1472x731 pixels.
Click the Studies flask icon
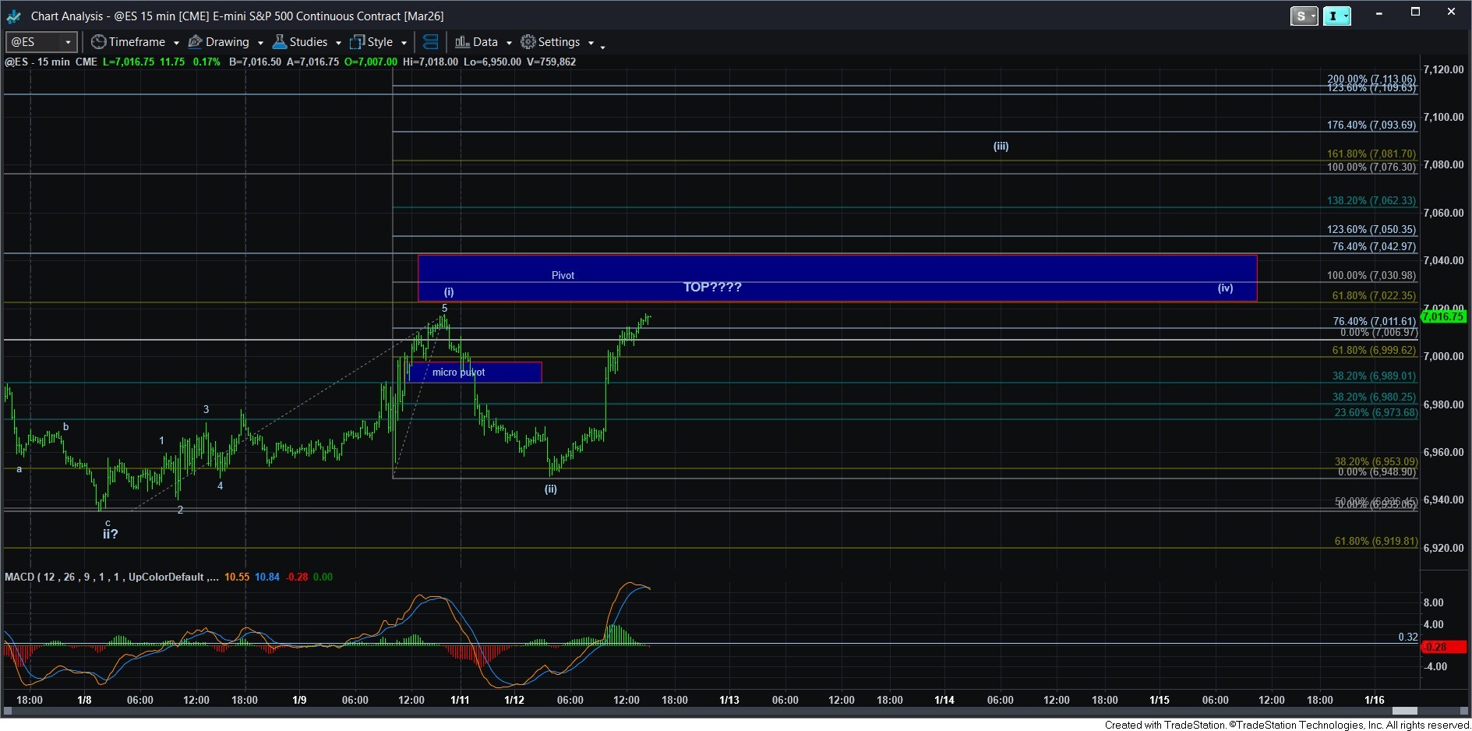pos(279,42)
